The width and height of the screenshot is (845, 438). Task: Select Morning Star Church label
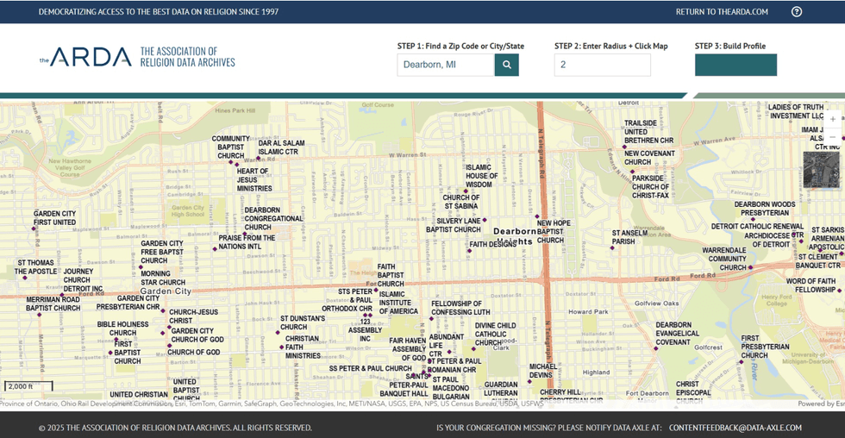(163, 278)
